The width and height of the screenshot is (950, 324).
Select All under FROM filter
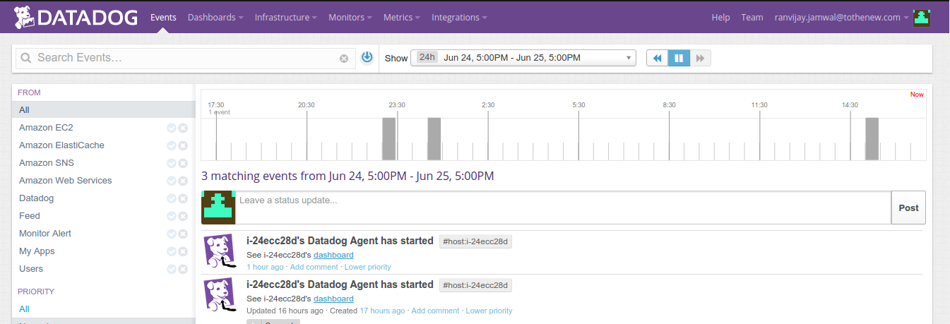[104, 110]
